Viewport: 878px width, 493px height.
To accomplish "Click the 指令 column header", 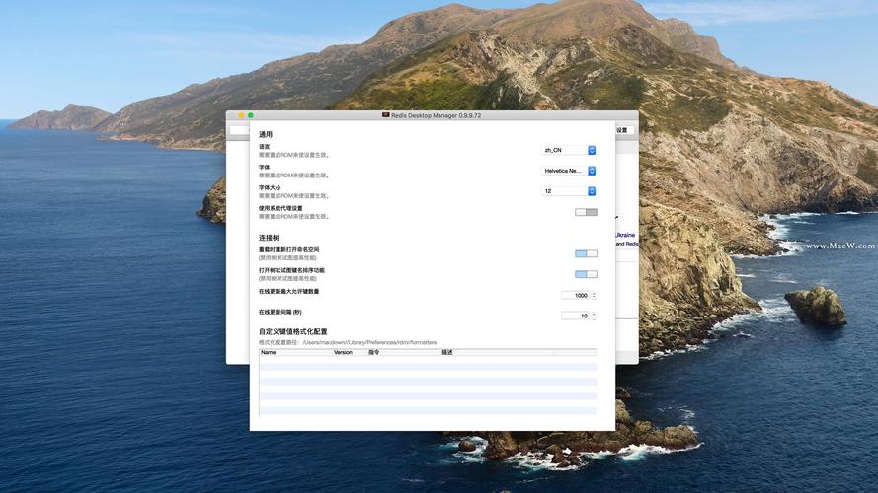I will [x=403, y=352].
